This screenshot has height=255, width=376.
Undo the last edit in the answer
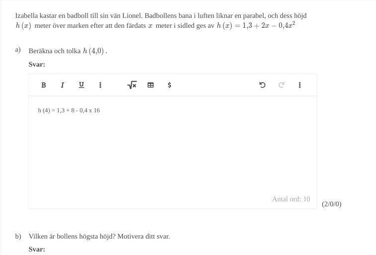pyautogui.click(x=262, y=85)
